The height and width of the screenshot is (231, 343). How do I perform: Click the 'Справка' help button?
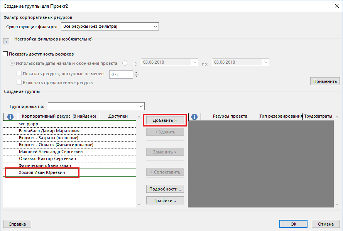(x=17, y=224)
